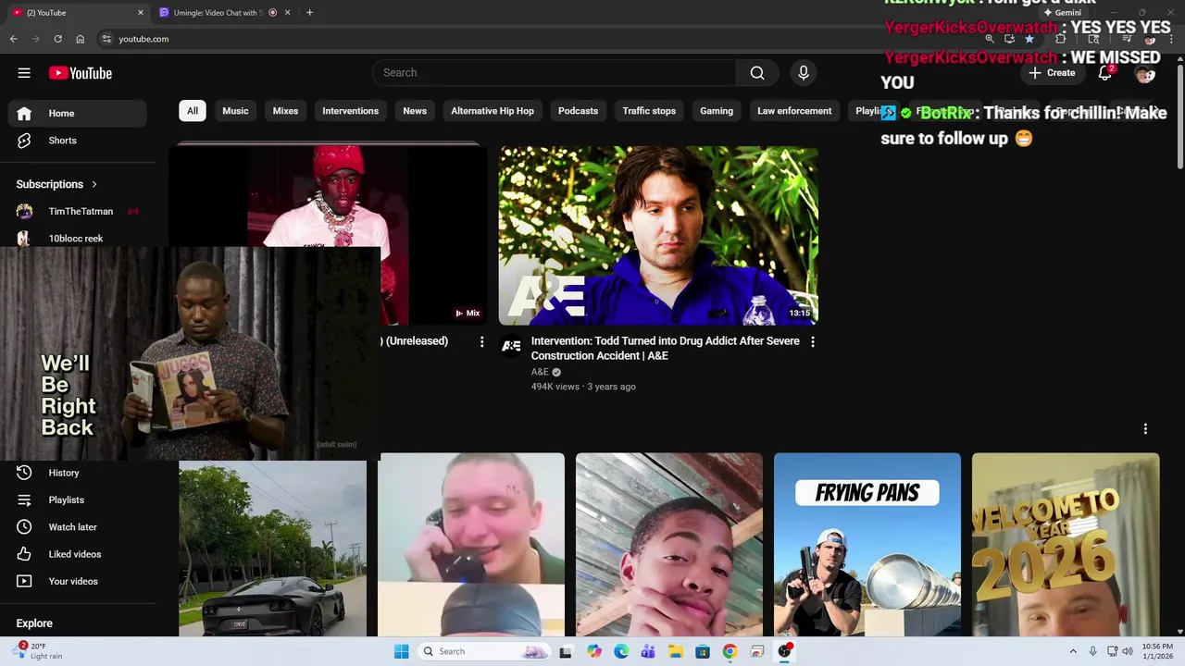
Task: Open Your videos in sidebar
Action: click(x=78, y=581)
